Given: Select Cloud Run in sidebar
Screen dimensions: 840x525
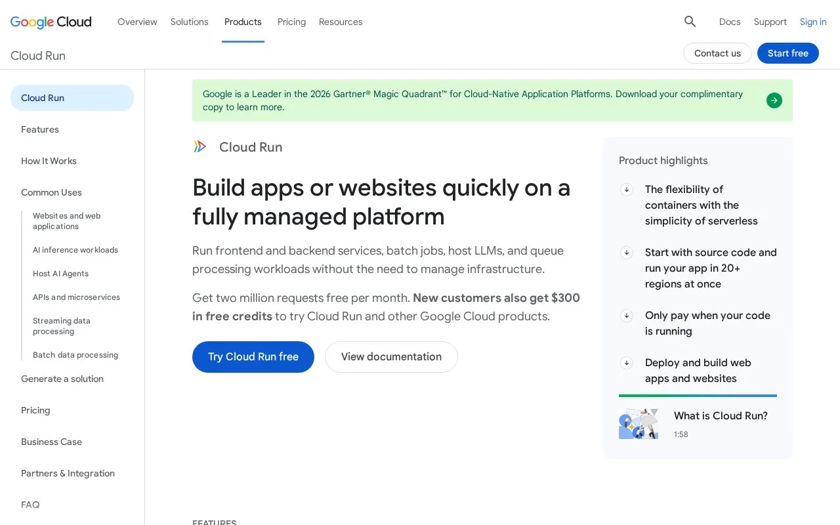Looking at the screenshot, I should click(72, 98).
